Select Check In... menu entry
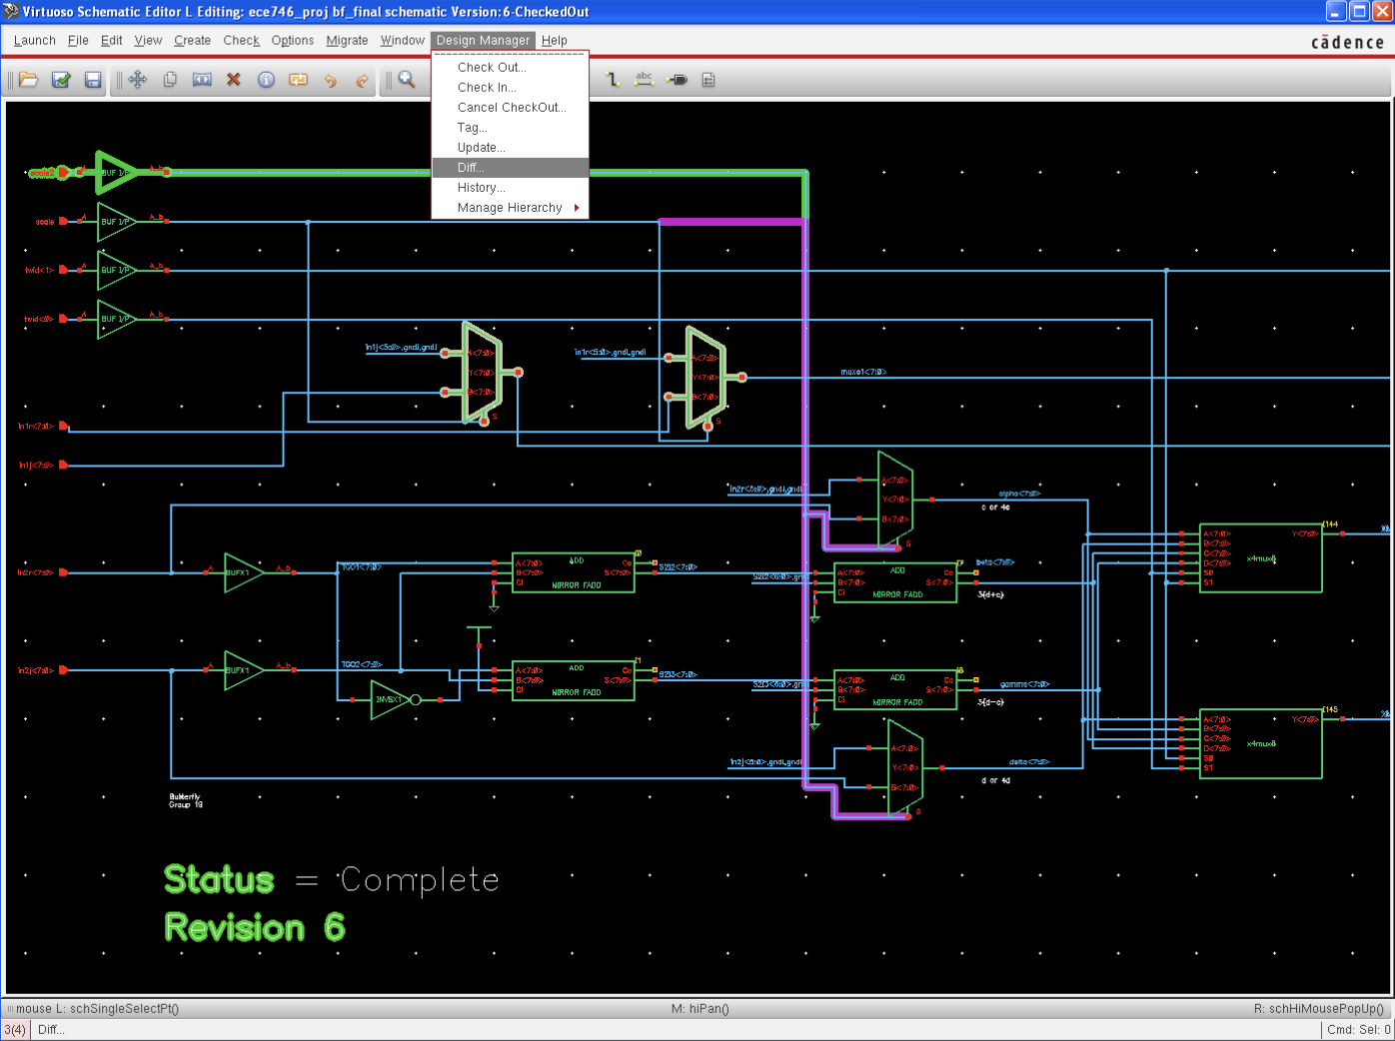Screen dimensions: 1395x1041 click(487, 88)
